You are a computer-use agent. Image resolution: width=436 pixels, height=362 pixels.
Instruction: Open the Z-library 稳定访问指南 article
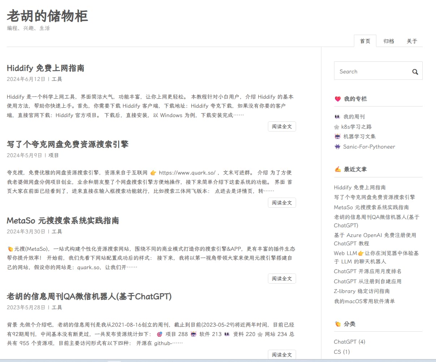click(363, 291)
